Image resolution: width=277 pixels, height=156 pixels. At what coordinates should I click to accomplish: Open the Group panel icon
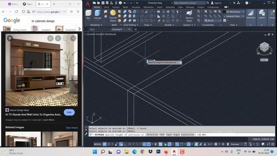(272, 14)
